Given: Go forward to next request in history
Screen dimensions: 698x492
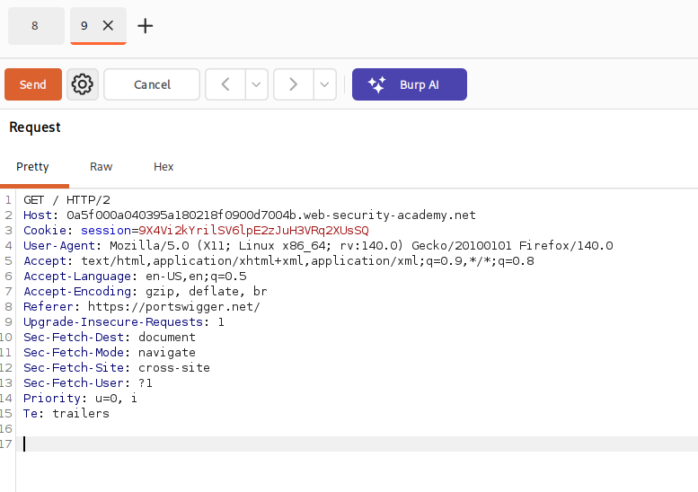Looking at the screenshot, I should 294,84.
